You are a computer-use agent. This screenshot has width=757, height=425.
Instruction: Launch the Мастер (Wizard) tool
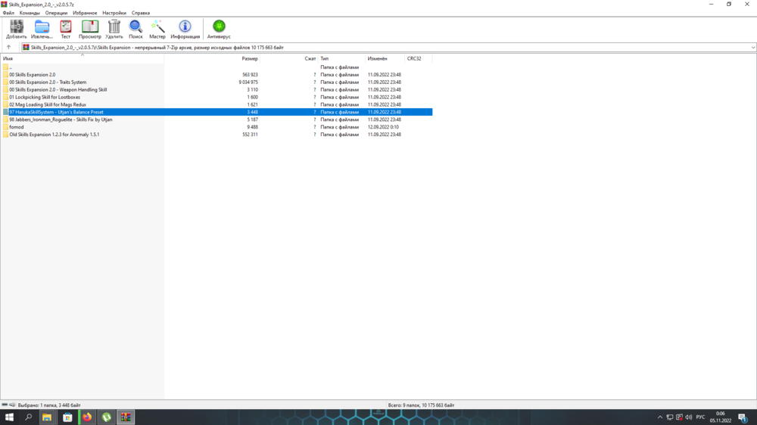point(157,29)
